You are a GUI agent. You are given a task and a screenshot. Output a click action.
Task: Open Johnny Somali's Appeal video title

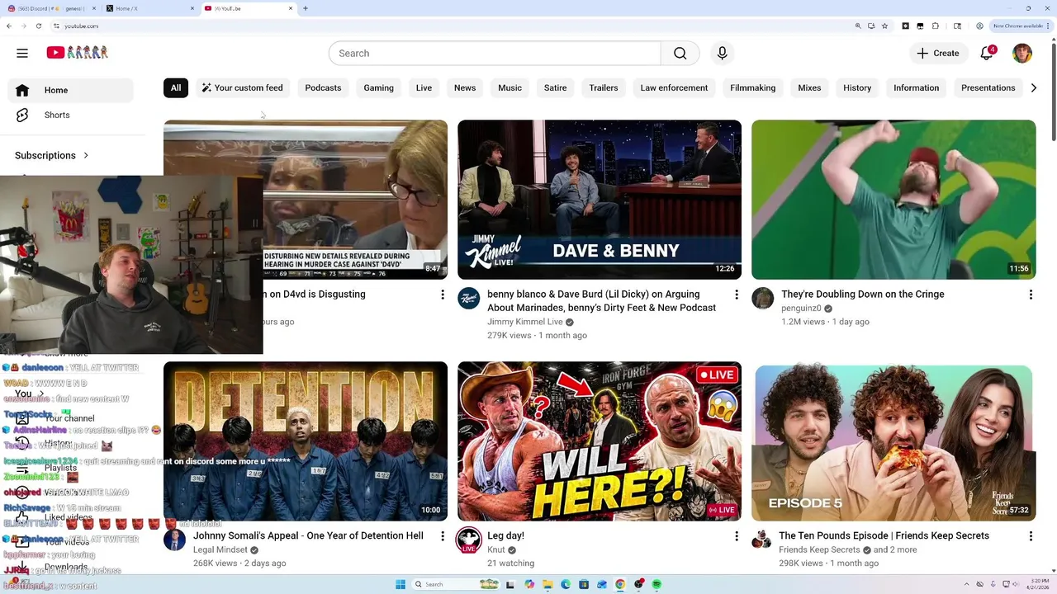point(308,535)
